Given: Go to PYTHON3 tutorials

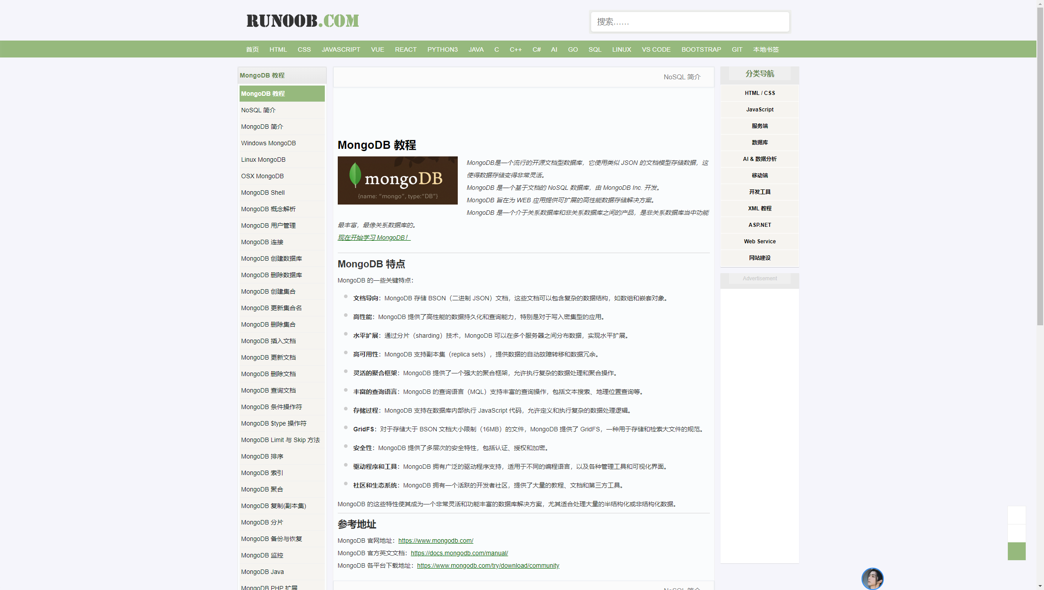Looking at the screenshot, I should (443, 49).
